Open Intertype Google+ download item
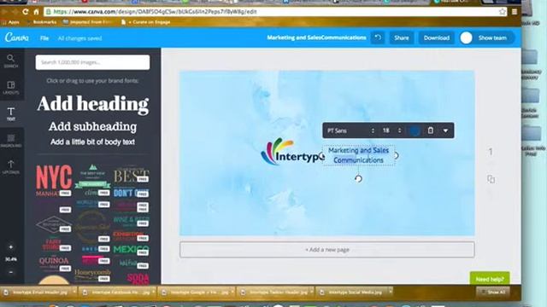The height and width of the screenshot is (307, 547). (x=196, y=292)
